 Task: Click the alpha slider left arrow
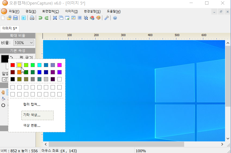point(4,79)
